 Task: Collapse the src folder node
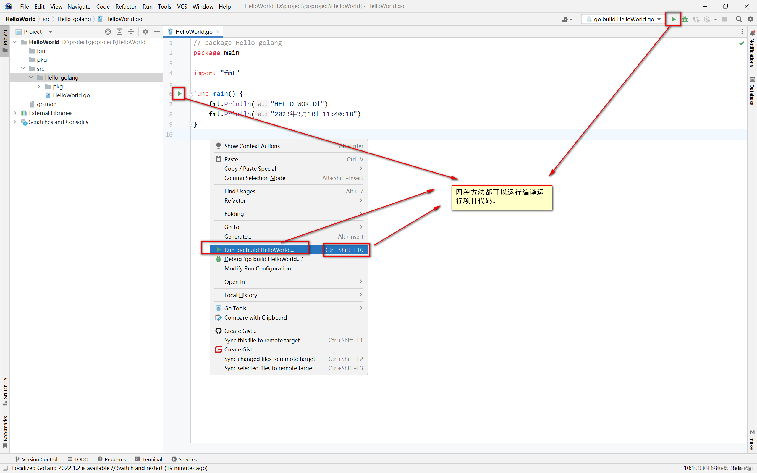point(23,69)
